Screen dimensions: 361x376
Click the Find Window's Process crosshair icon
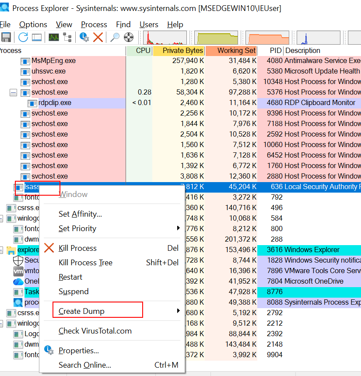pos(129,37)
